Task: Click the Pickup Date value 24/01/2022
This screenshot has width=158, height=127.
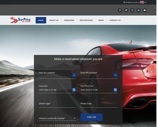Action: 48,90
